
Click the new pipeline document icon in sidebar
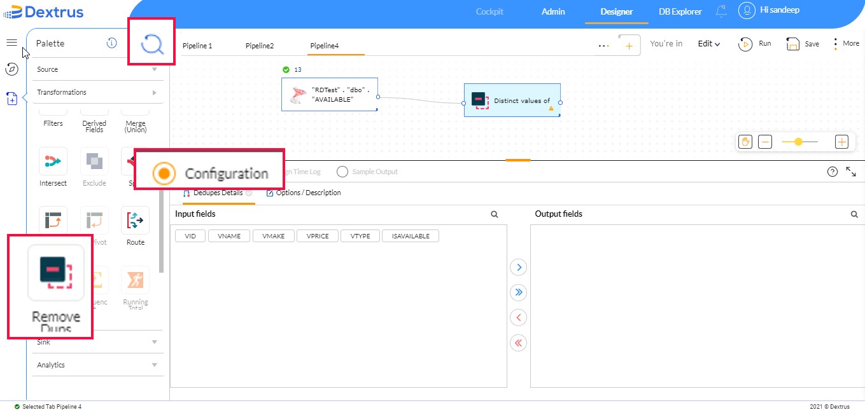point(11,99)
